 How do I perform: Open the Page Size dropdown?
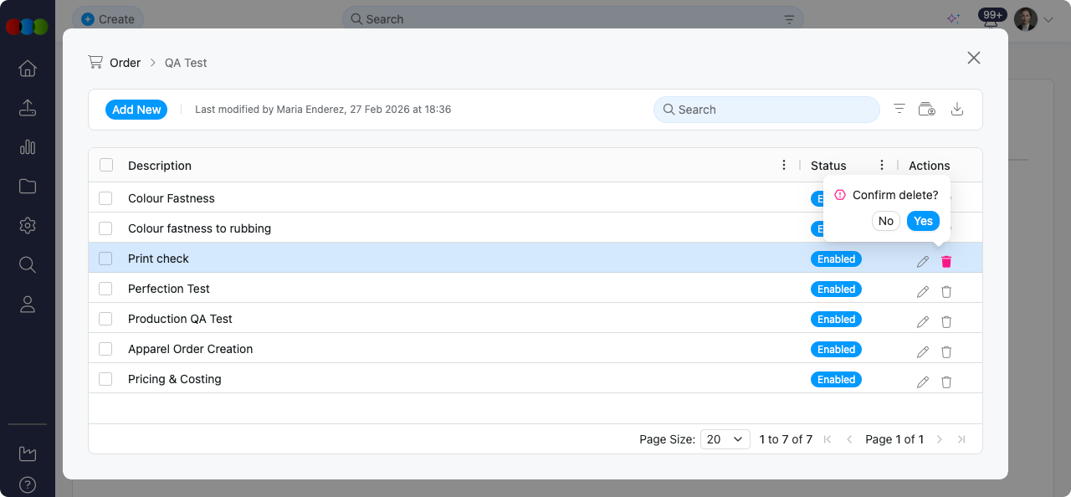pos(725,439)
